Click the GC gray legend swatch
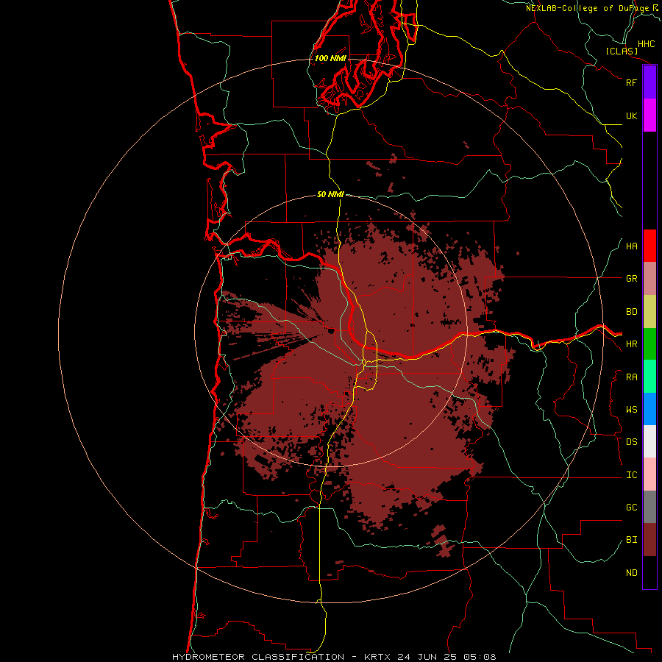The width and height of the screenshot is (662, 662). point(649,507)
